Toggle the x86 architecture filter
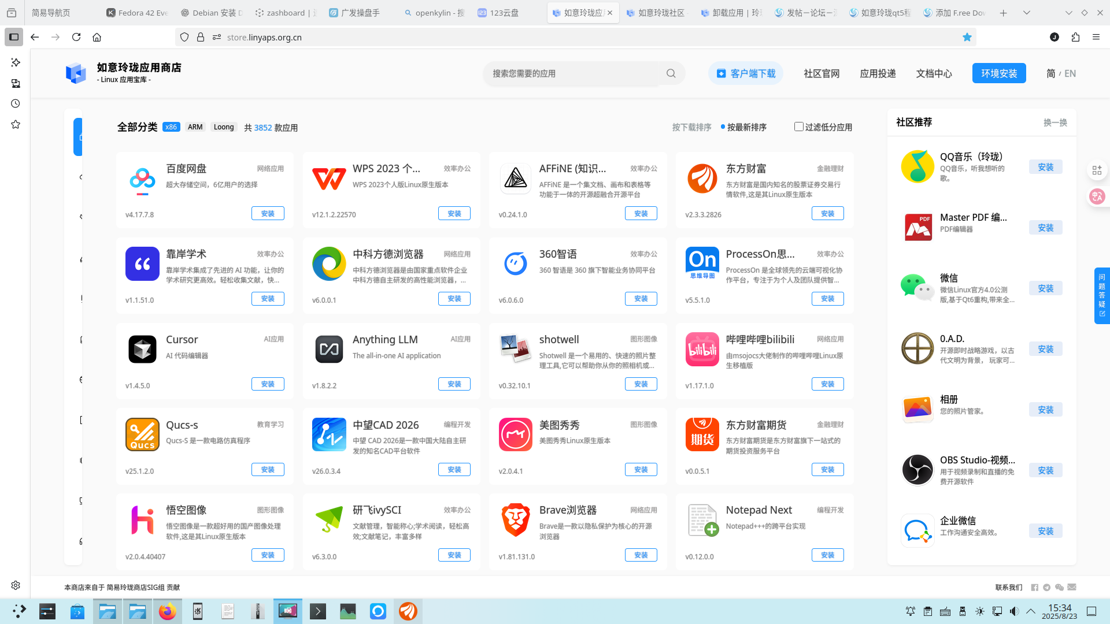 [x=171, y=127]
